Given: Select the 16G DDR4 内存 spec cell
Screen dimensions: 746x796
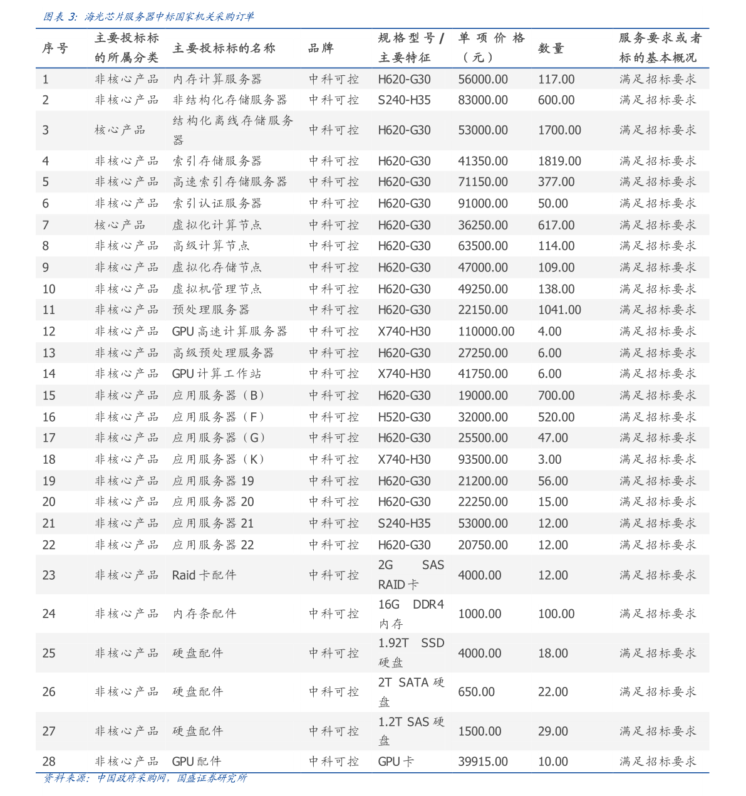Looking at the screenshot, I should pyautogui.click(x=411, y=614).
